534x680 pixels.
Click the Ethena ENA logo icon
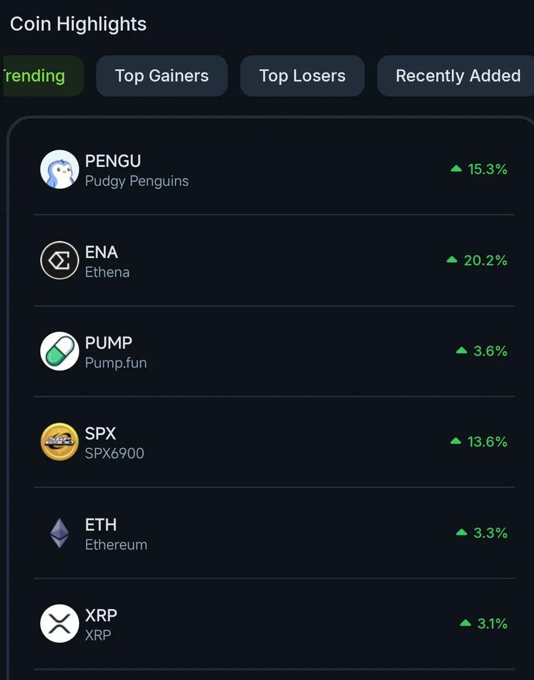(60, 261)
